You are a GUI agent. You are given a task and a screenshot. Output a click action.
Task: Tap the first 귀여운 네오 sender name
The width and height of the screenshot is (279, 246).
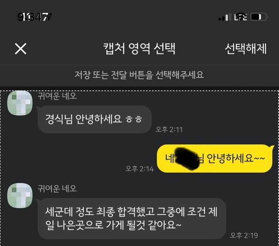[x=57, y=96]
